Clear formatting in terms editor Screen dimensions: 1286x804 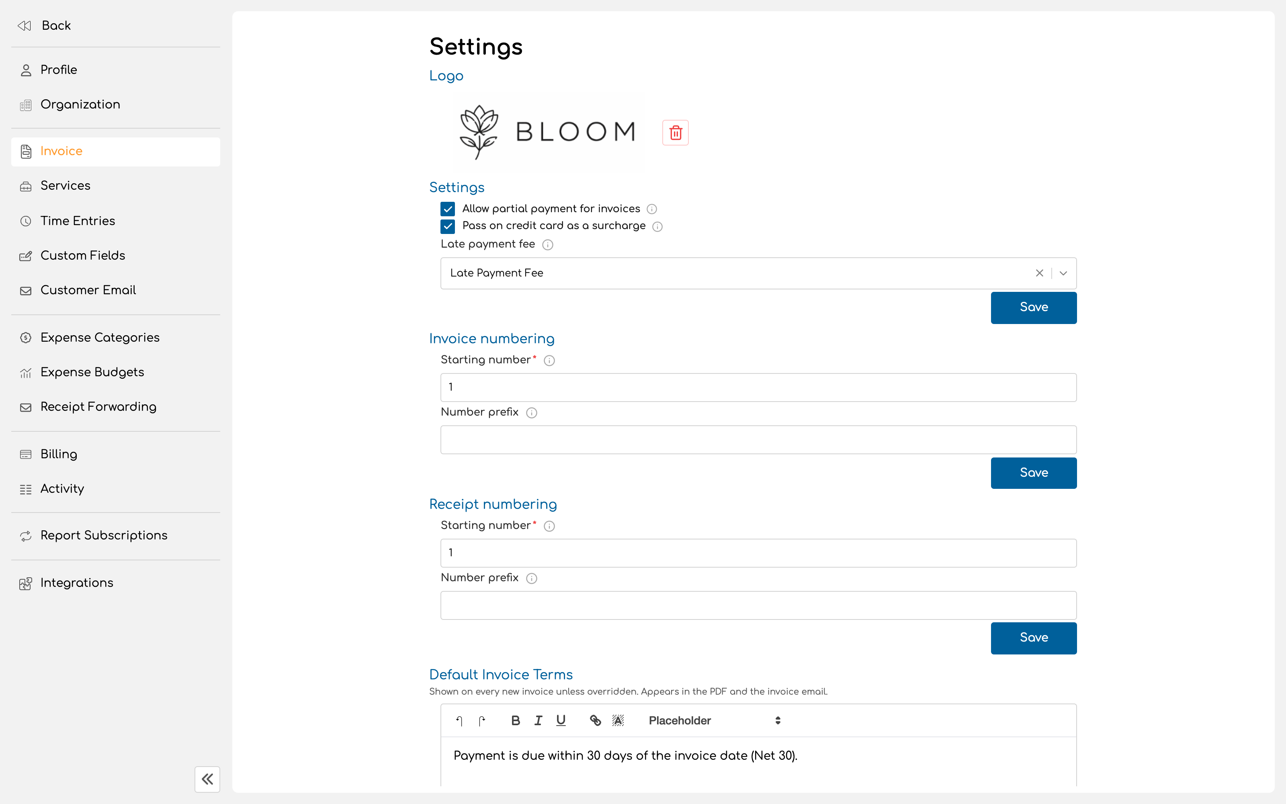coord(618,720)
